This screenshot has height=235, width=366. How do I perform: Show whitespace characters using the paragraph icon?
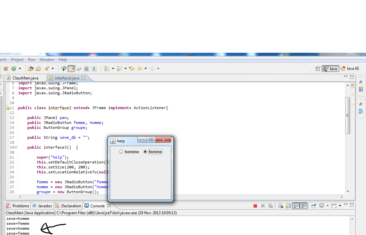tap(93, 68)
